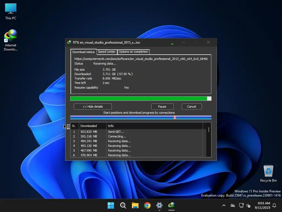The width and height of the screenshot is (282, 212).
Task: Click the Connecting... info text
Action: coord(117,136)
